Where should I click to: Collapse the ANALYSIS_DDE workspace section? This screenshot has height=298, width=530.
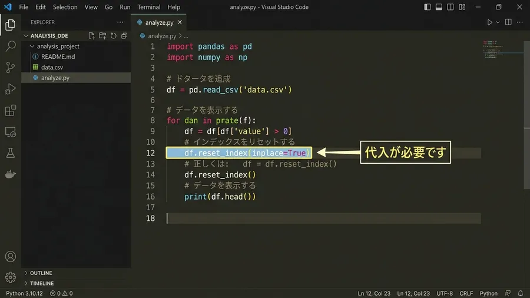pyautogui.click(x=26, y=36)
